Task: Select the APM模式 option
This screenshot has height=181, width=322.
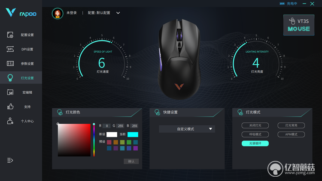Action: tap(291, 134)
